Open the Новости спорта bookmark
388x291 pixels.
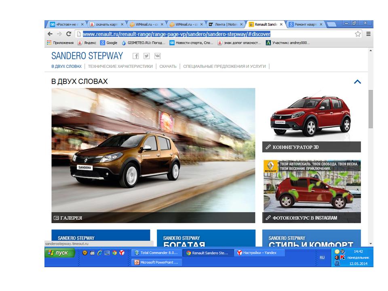coord(191,42)
